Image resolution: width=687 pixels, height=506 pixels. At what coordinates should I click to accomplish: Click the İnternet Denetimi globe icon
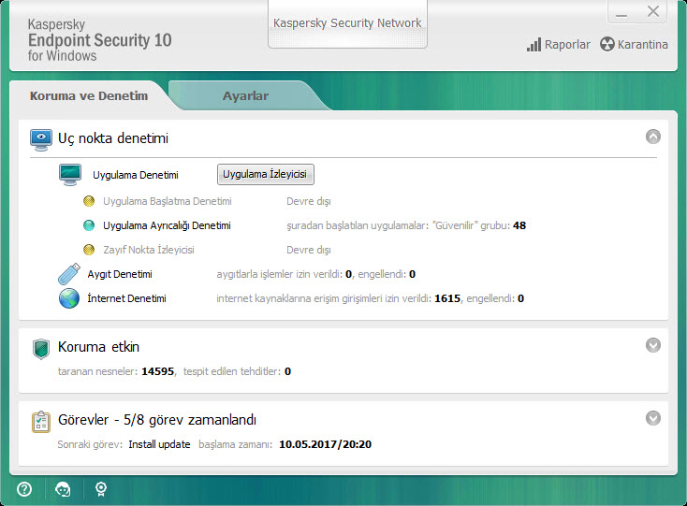pyautogui.click(x=69, y=298)
